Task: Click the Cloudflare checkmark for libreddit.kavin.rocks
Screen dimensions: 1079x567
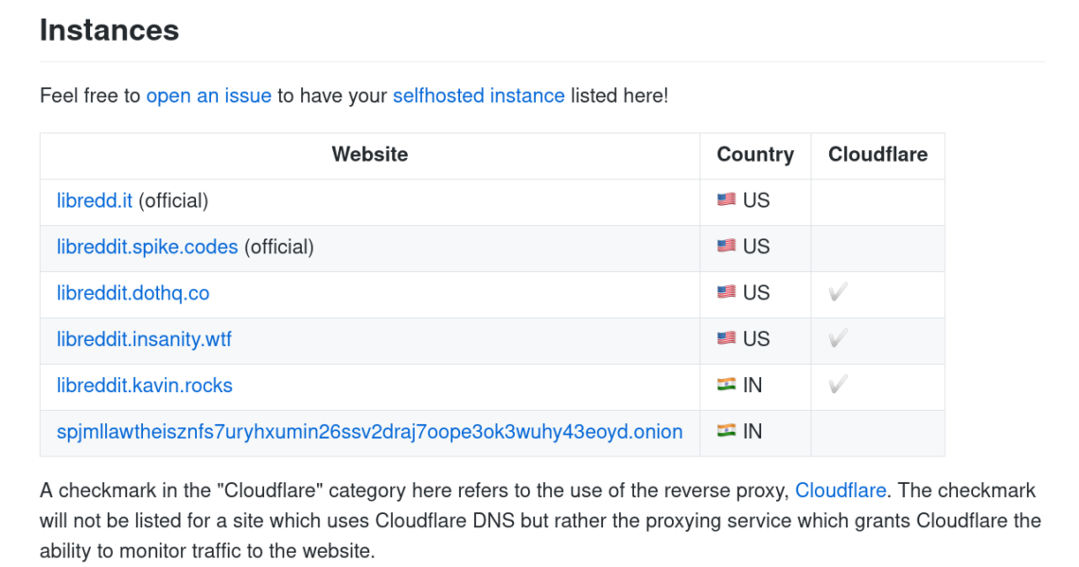Action: click(x=838, y=386)
